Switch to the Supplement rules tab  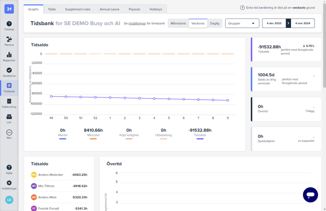coord(77,9)
